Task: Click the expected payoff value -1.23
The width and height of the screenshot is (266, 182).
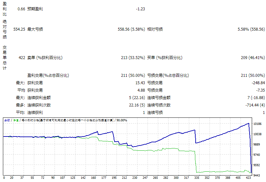Action: pyautogui.click(x=140, y=9)
